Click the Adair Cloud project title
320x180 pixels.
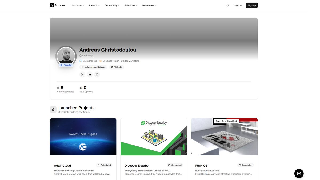(x=62, y=166)
